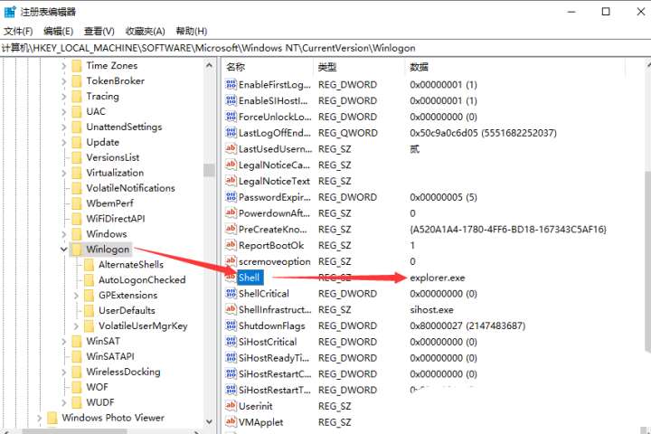Select the PowerdownAft... value name
This screenshot has height=434, width=651.
[275, 213]
